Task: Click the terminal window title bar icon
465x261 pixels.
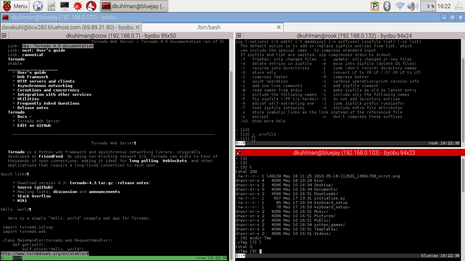Action: pos(5,17)
